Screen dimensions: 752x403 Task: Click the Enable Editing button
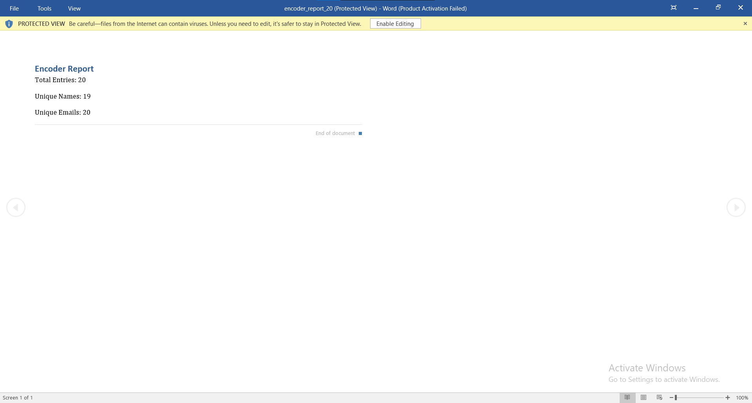pos(395,23)
